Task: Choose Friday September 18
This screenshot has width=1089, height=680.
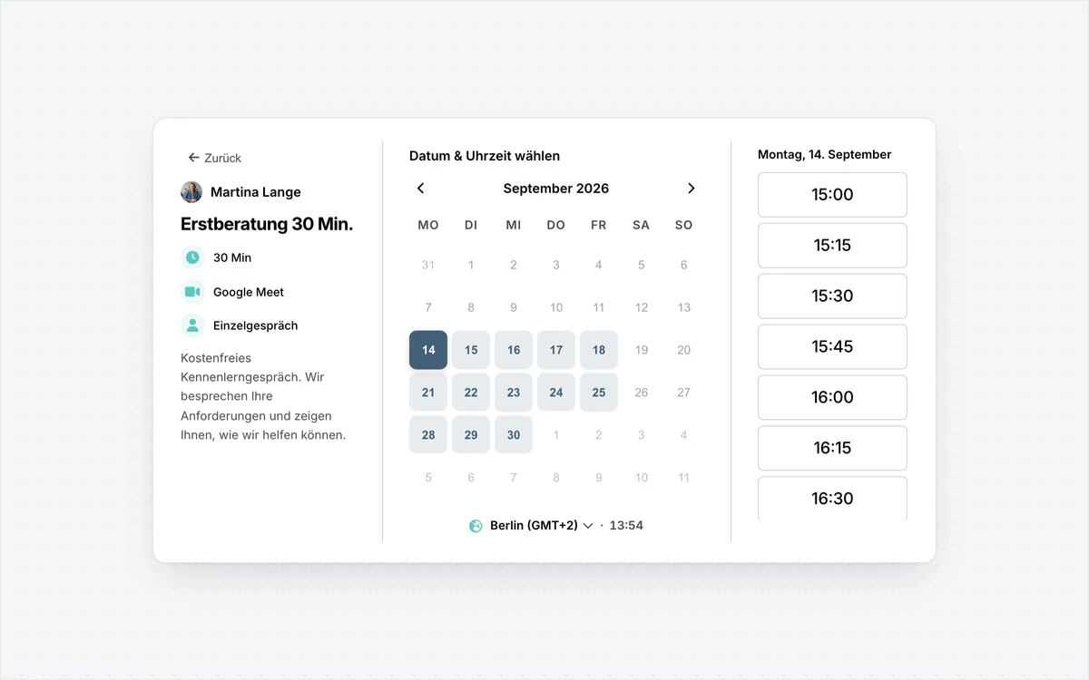Action: coord(599,350)
